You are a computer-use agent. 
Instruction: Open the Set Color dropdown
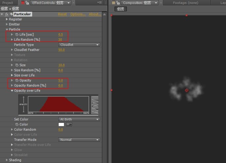point(79,120)
